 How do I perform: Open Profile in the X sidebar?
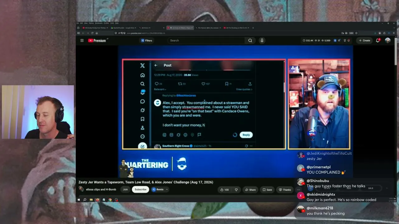coord(142,128)
